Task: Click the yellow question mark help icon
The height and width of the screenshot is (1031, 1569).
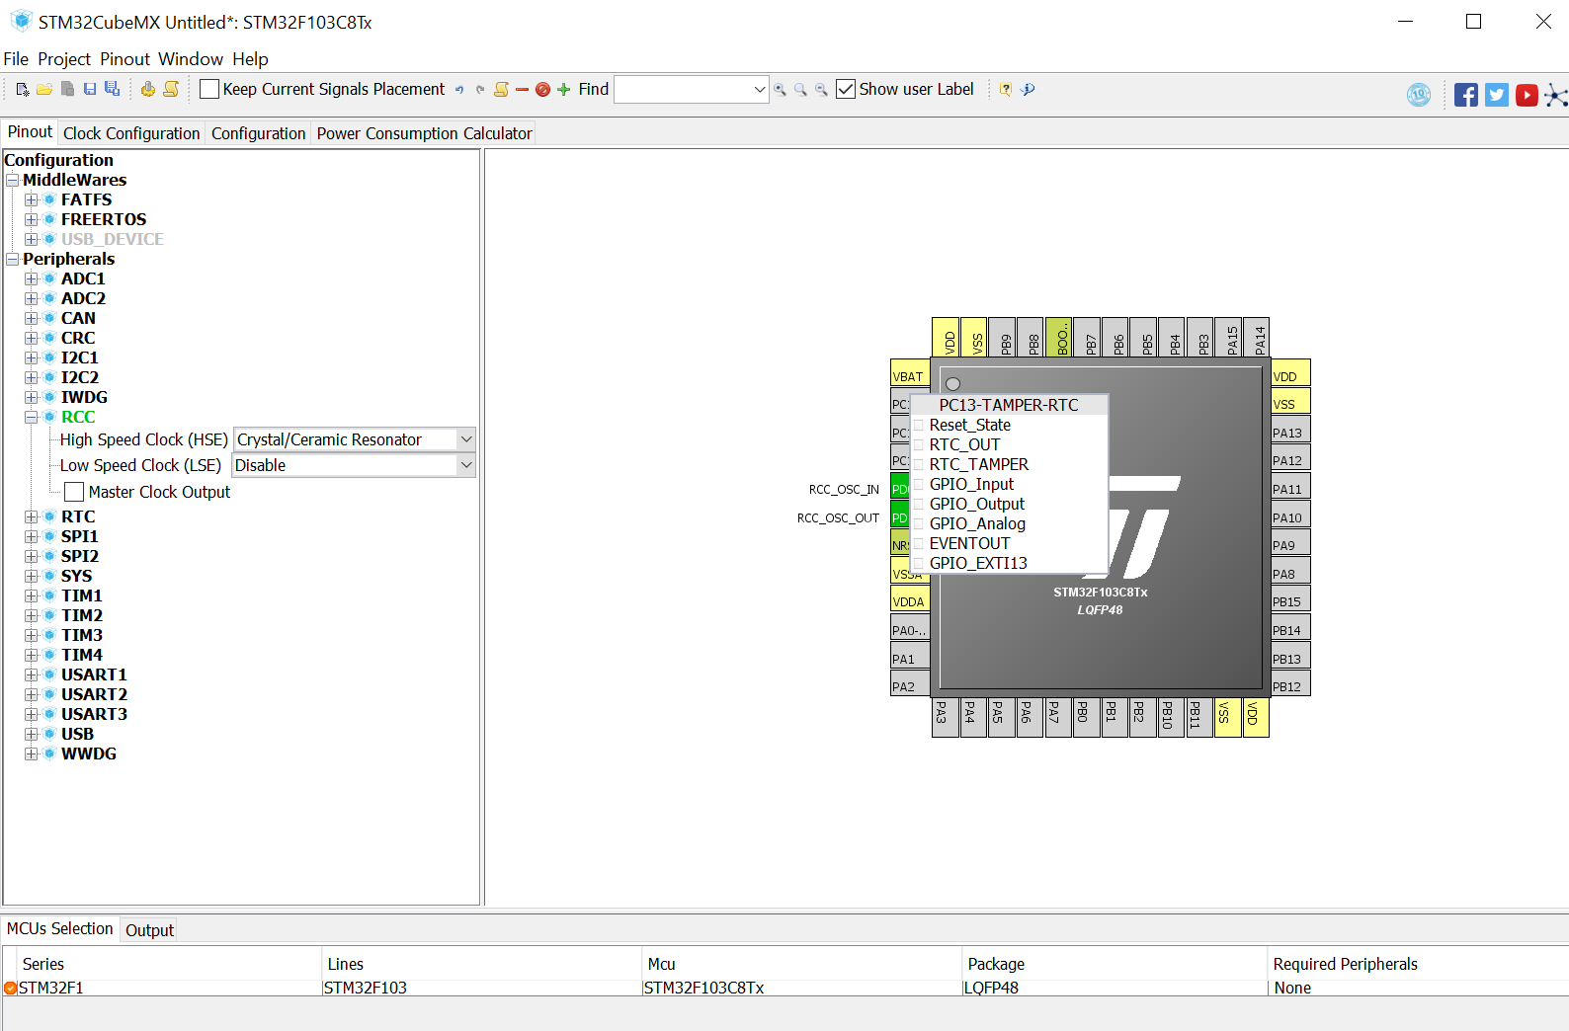Action: (1005, 90)
